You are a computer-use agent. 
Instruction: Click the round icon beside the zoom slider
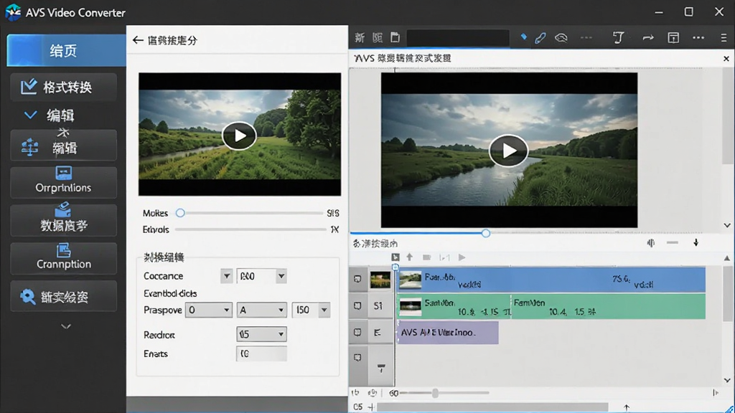(373, 393)
